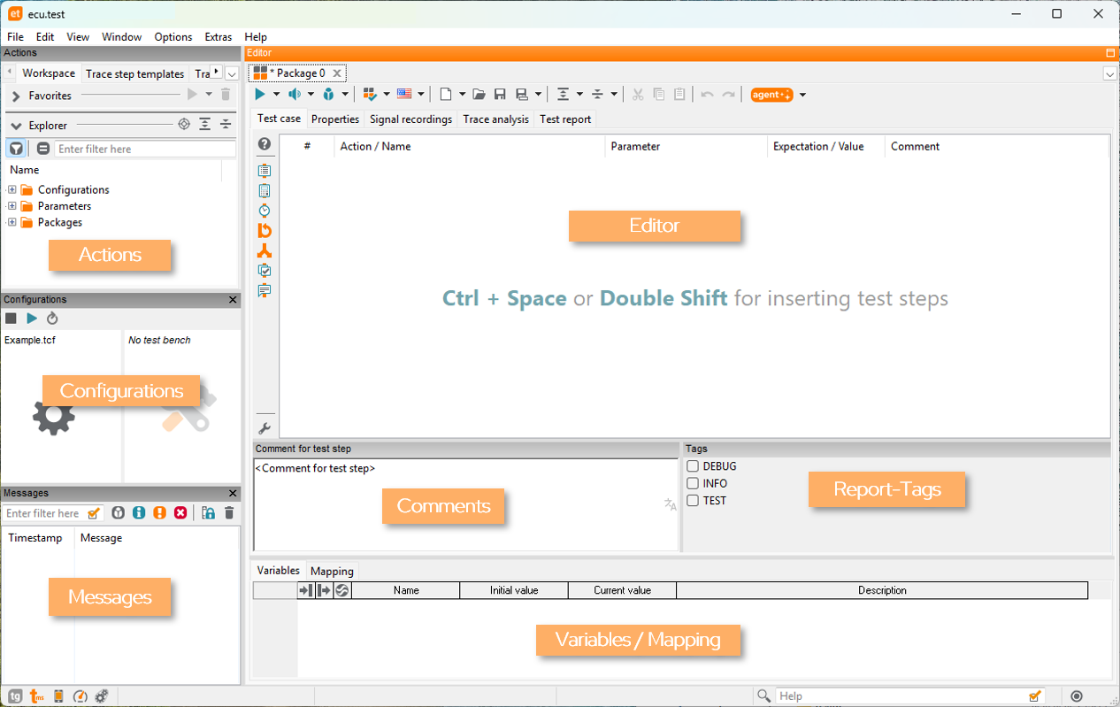Enable the TEST tag checkbox

[x=693, y=500]
